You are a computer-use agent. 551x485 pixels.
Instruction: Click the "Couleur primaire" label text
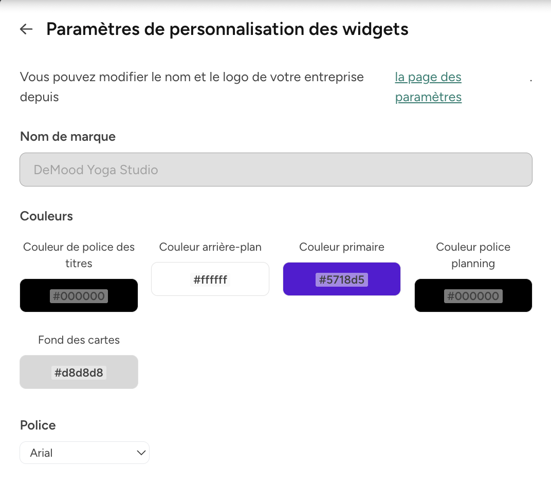(341, 247)
